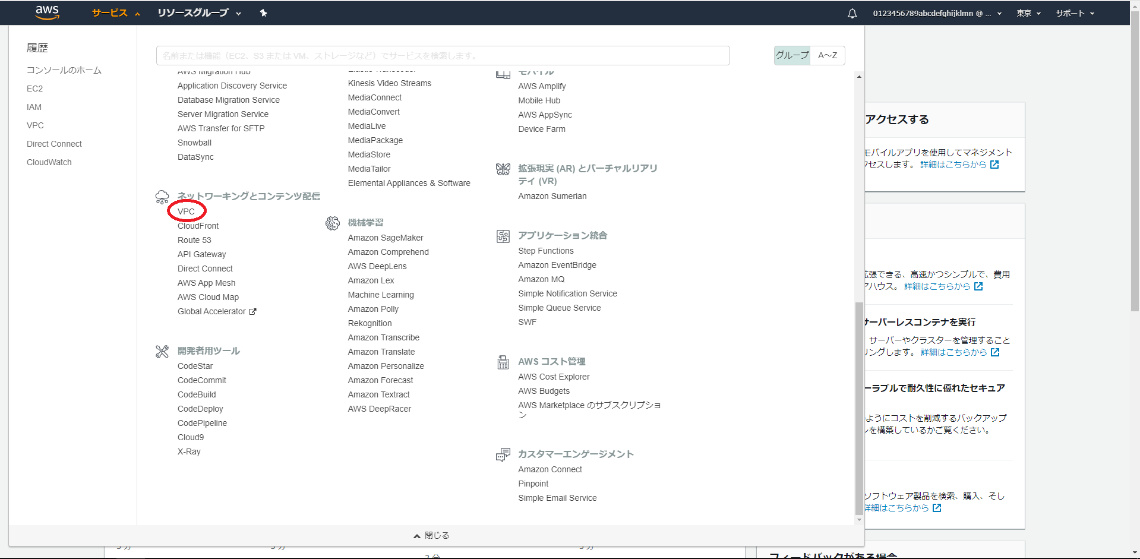Click the カスタマーエンゲージメント category icon
This screenshot has height=559, width=1140.
503,454
